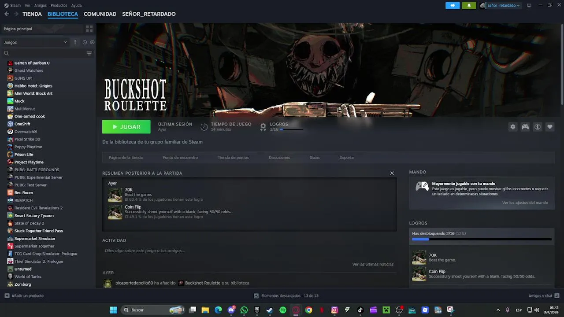The image size is (564, 317).
Task: Open the collections grid view icon
Action: (89, 29)
